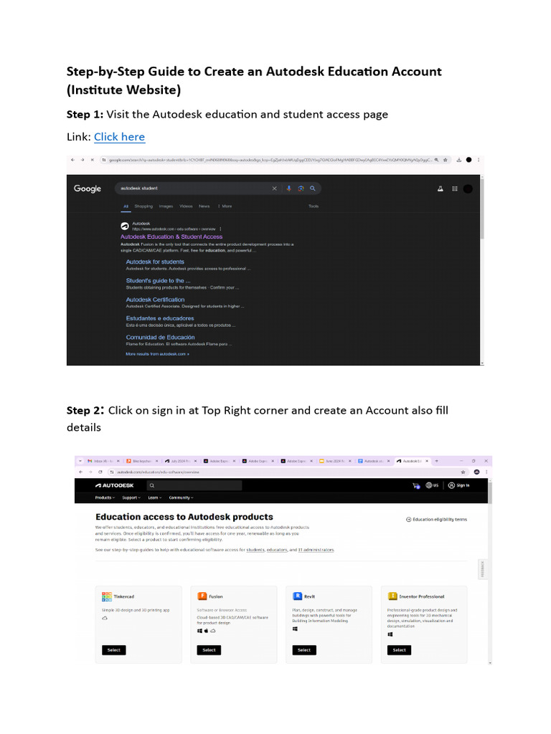Image resolution: width=551 pixels, height=734 pixels.
Task: Click the Fusion product icon
Action: [x=202, y=596]
